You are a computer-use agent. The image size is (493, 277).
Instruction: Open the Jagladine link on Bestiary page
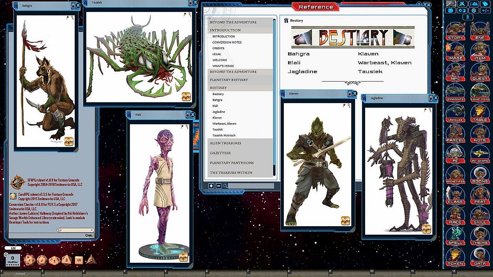point(302,72)
